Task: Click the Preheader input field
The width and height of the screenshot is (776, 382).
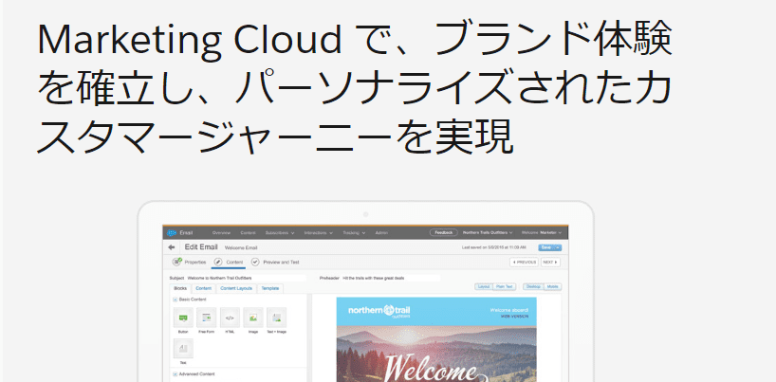Action: tap(391, 278)
